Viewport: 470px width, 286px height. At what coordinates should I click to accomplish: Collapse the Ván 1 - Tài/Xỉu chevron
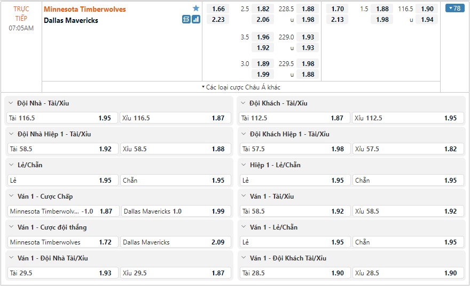coord(244,196)
